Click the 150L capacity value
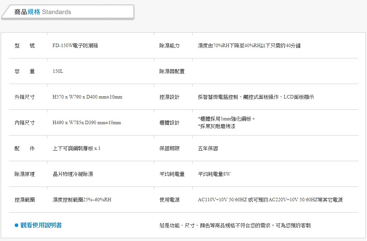Screen dimensions: 367x241 click(x=58, y=71)
